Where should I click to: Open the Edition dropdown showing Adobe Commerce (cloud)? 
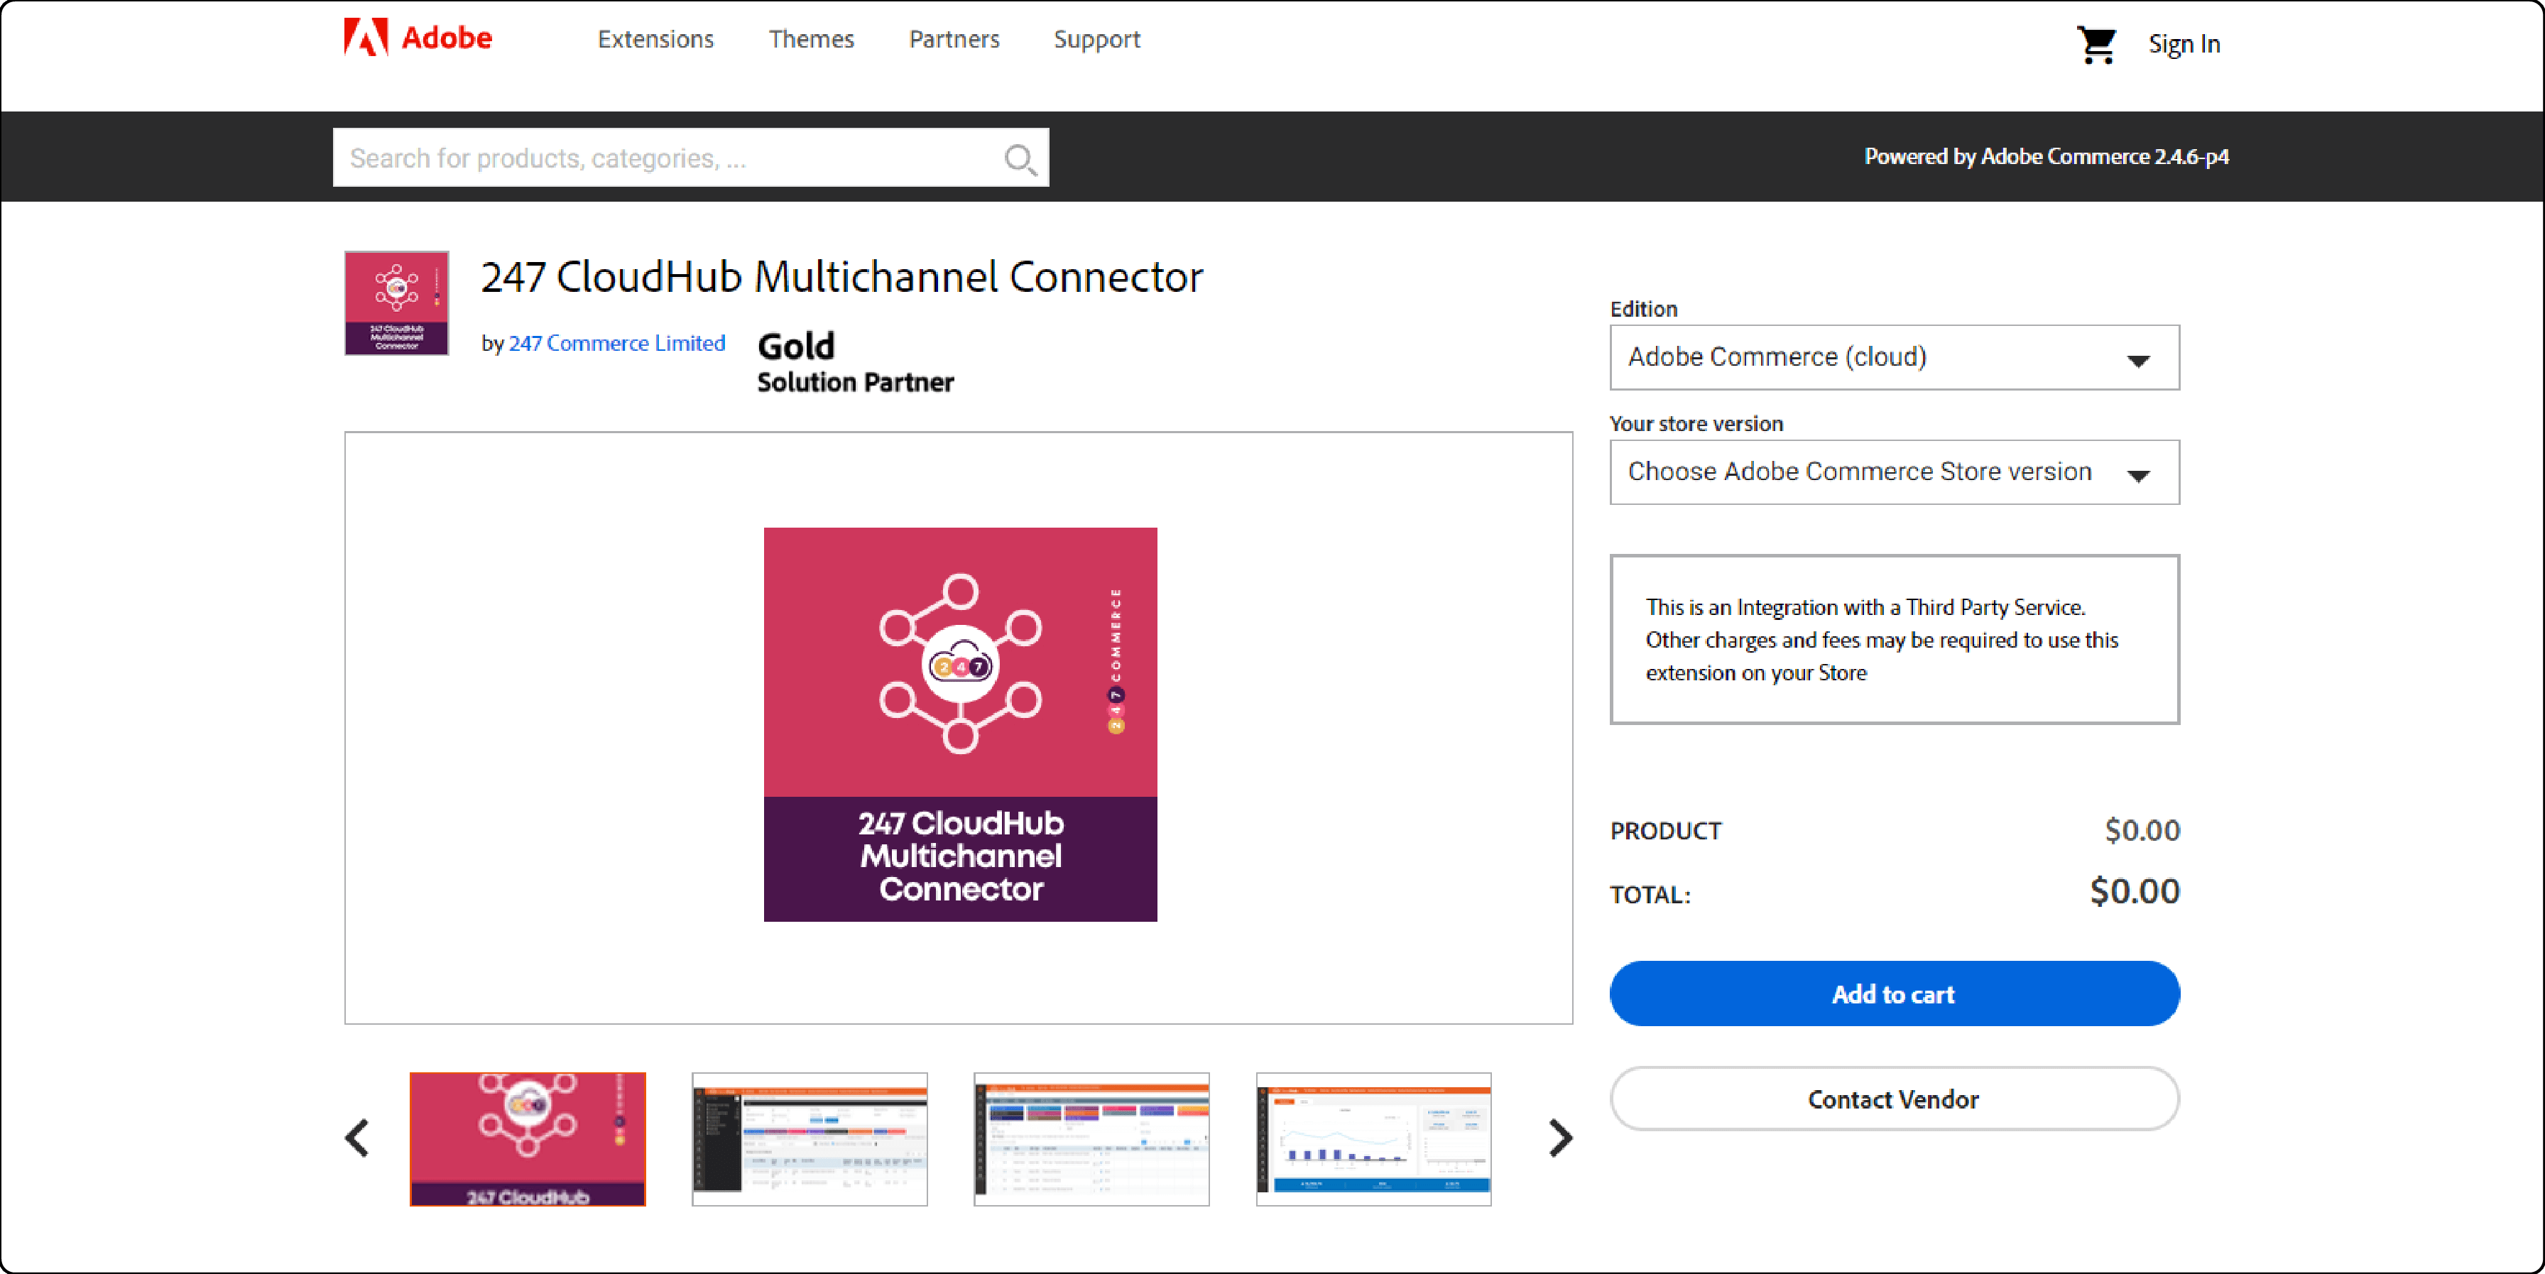(x=1894, y=358)
